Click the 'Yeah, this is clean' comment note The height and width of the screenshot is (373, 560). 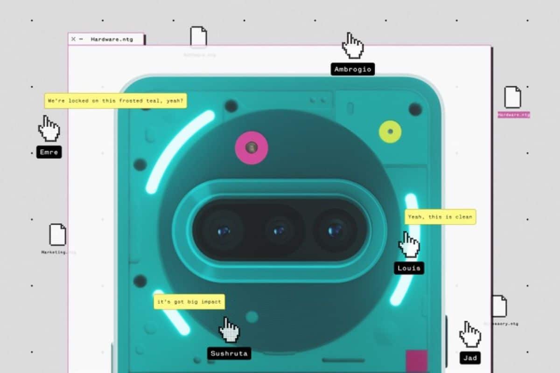pyautogui.click(x=440, y=217)
